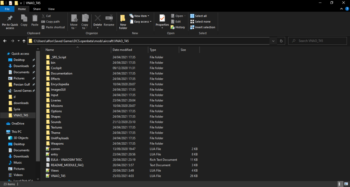Select README_MODULE_FAQ text file
Image resolution: width=350 pixels, height=187 pixels.
coord(67,165)
